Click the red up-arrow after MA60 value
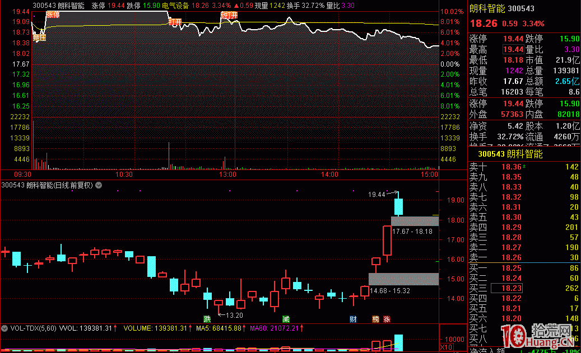This screenshot has height=353, width=581. pos(301,328)
